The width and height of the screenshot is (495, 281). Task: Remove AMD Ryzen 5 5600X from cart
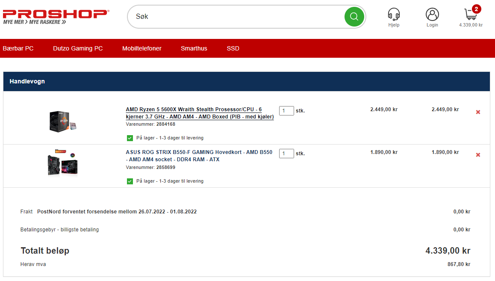(478, 112)
